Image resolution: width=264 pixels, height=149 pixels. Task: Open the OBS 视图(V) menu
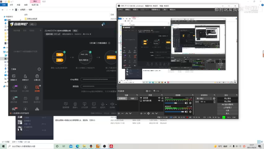pyautogui.click(x=135, y=10)
